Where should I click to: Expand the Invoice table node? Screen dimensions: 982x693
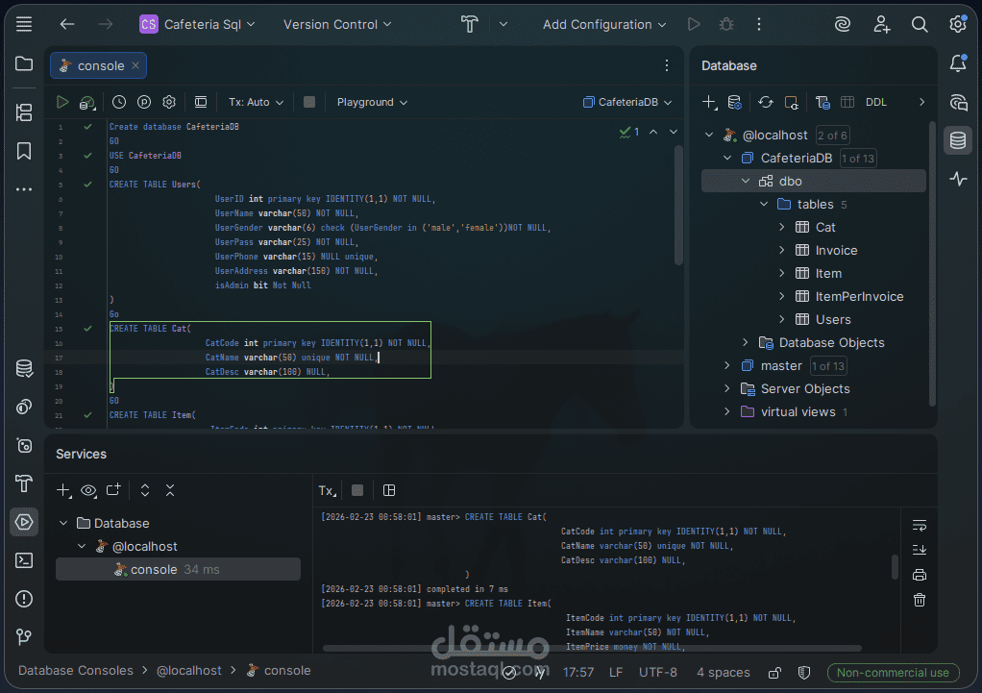click(x=781, y=250)
